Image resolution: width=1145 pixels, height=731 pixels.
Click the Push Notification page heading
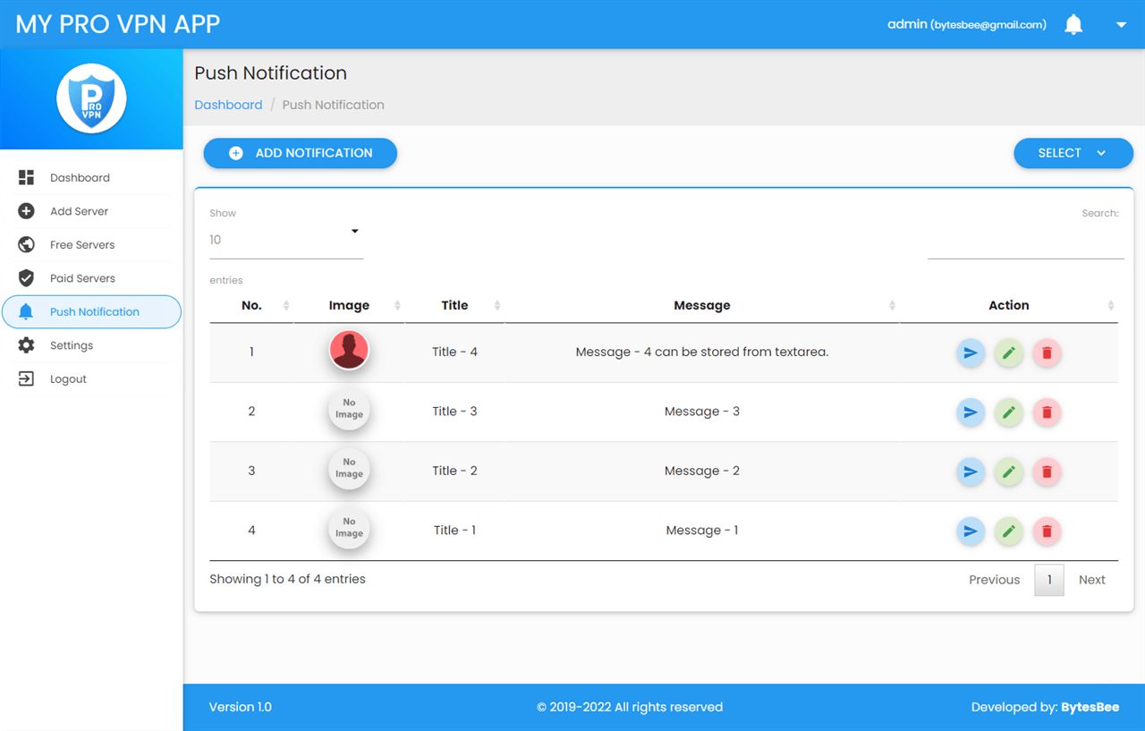[x=270, y=73]
